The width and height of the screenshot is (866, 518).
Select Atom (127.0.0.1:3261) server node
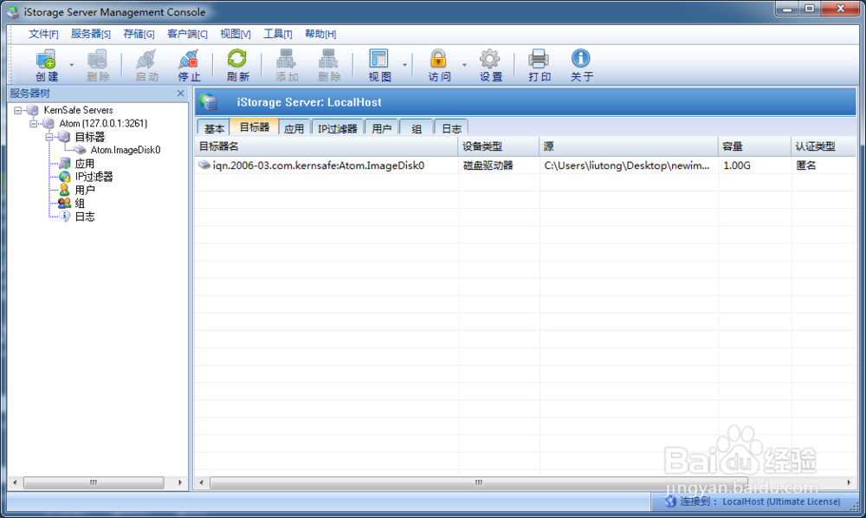point(103,123)
